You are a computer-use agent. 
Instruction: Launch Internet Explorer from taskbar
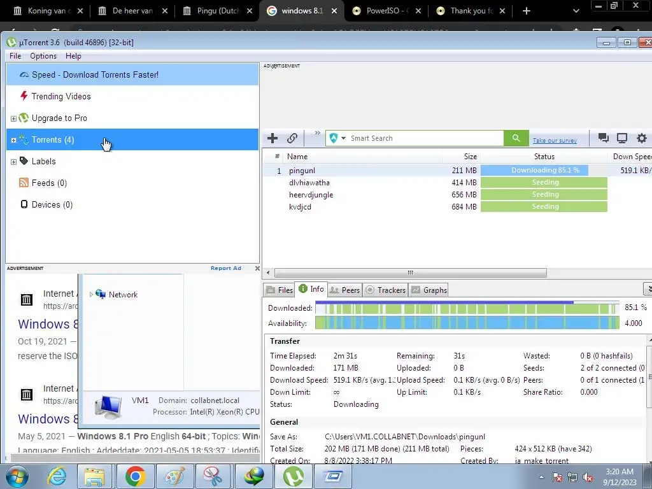(56, 476)
